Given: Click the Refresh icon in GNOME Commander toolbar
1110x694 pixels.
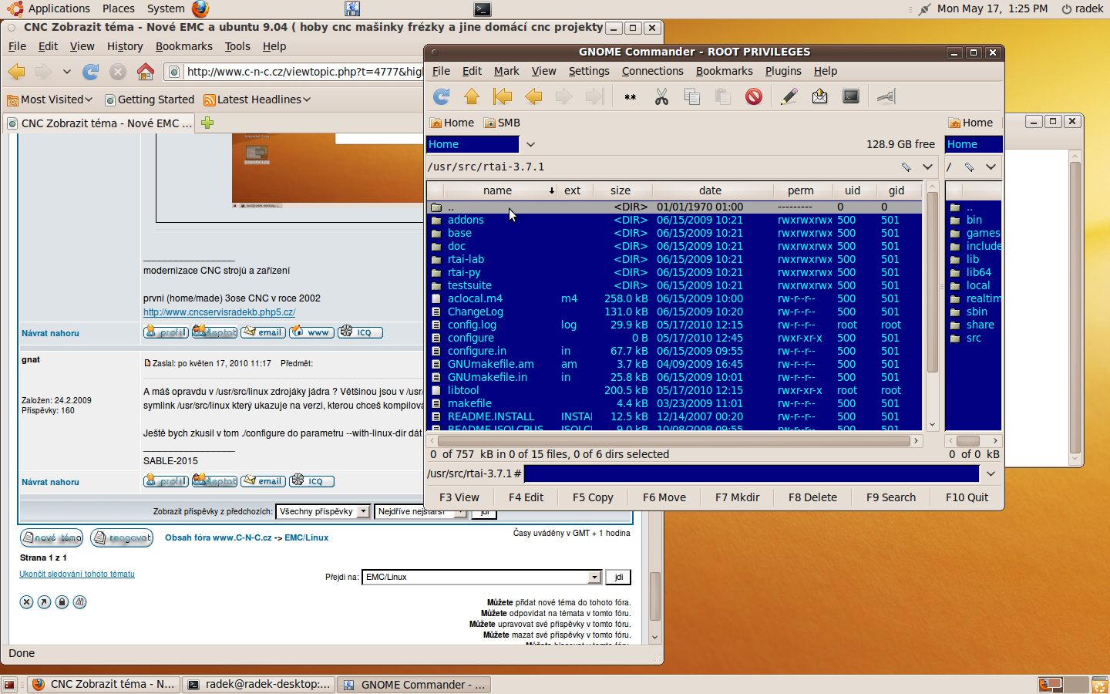Looking at the screenshot, I should (x=442, y=96).
